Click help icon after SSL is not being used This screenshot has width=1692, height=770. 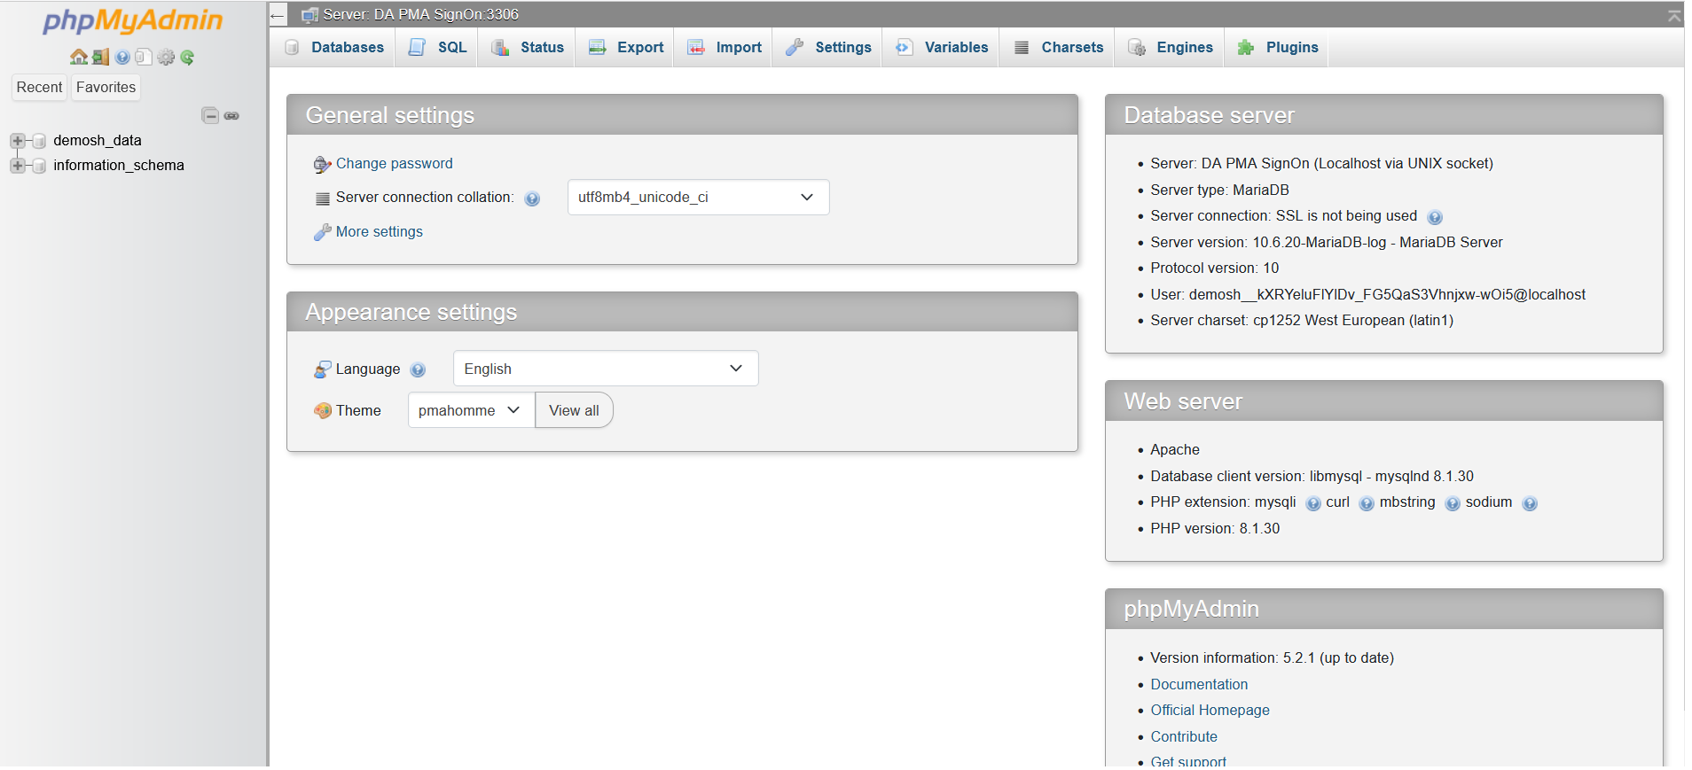point(1435,217)
